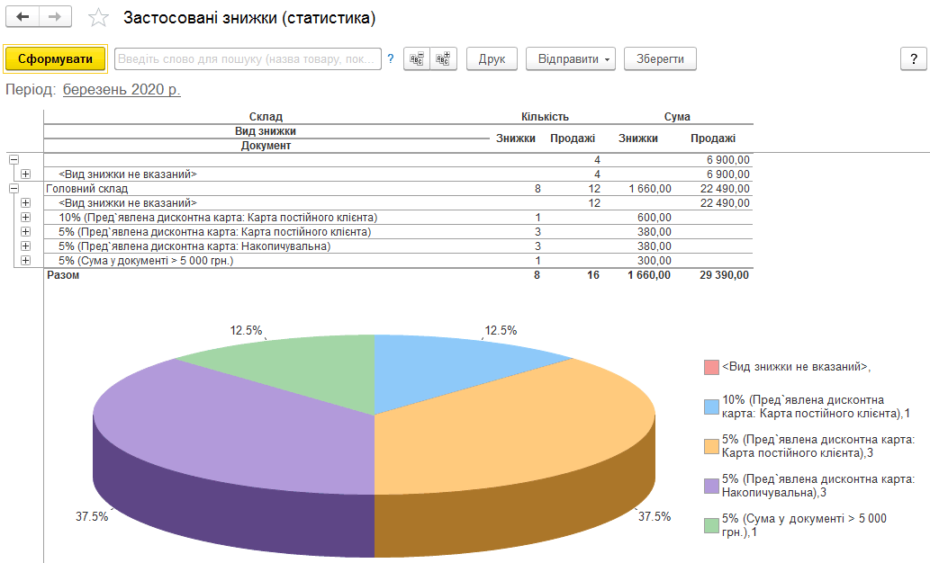Click the report title Застосовані знижки (статистика)
The height and width of the screenshot is (563, 930).
pyautogui.click(x=249, y=18)
